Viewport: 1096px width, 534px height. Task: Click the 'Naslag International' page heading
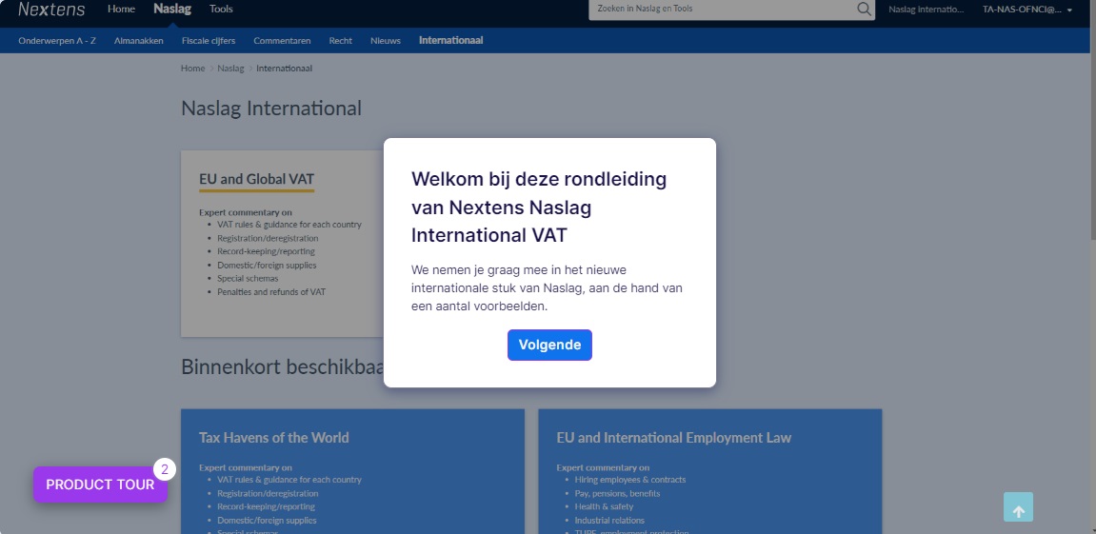[x=271, y=109]
